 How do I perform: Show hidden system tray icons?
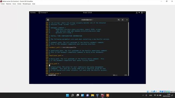(143, 95)
